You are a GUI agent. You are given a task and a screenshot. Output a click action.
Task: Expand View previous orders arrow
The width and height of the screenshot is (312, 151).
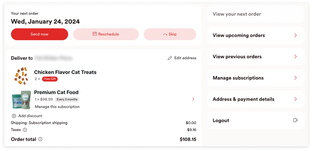point(295,56)
